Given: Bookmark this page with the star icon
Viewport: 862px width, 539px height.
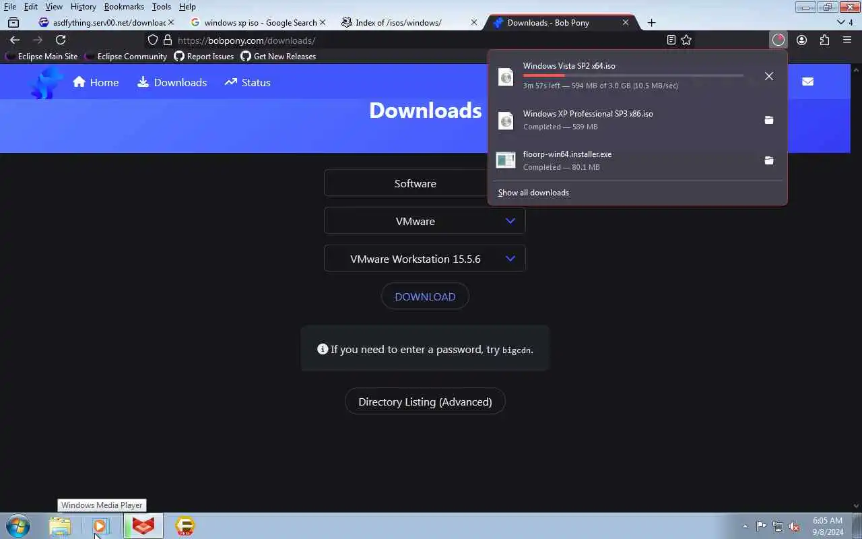Looking at the screenshot, I should tap(686, 40).
